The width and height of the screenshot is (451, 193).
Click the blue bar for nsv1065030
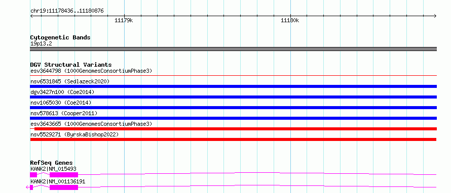[x=233, y=108]
